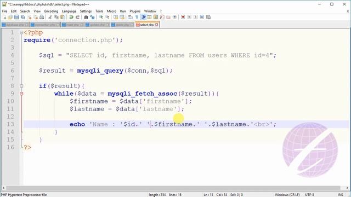Click the Save Recorded Macro icon

[x=208, y=17]
